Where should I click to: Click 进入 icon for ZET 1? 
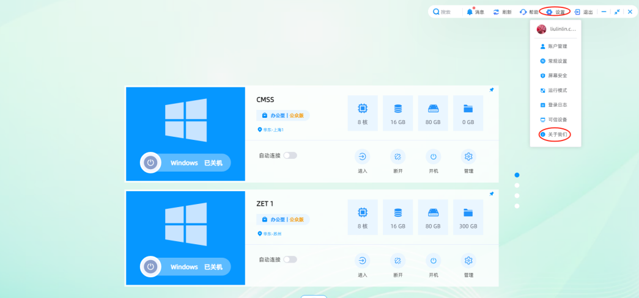pyautogui.click(x=362, y=261)
